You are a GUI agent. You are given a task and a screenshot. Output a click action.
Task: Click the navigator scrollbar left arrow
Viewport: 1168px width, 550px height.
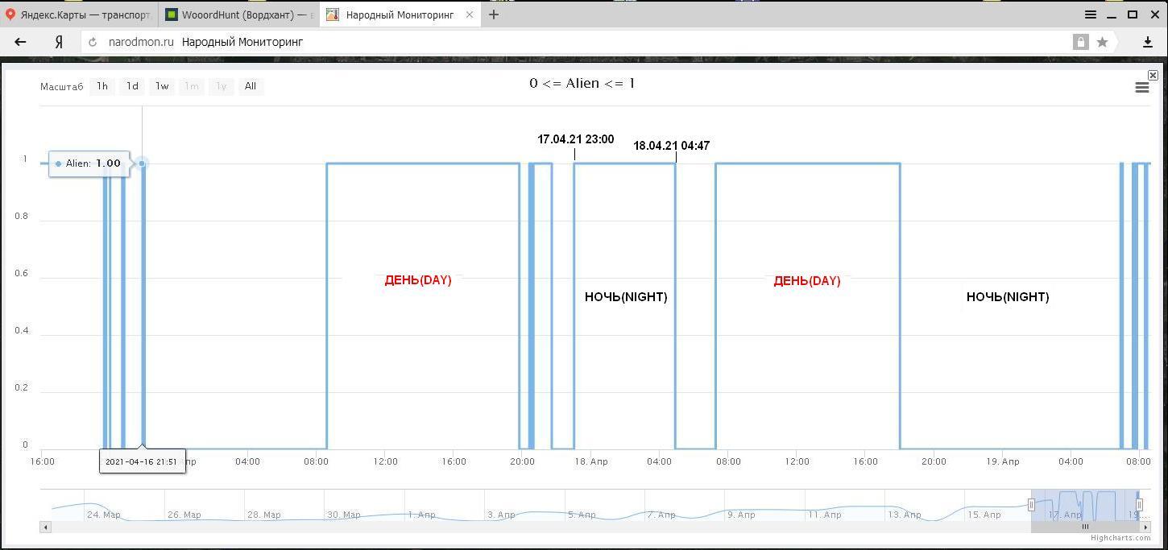[46, 527]
